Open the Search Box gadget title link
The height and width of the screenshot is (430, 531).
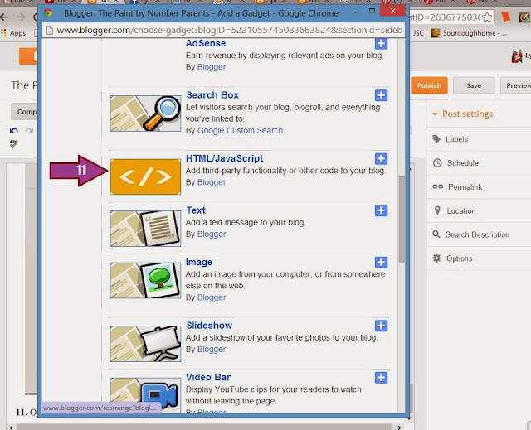pyautogui.click(x=212, y=95)
